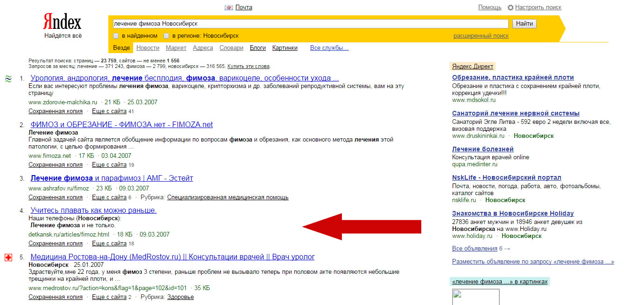Click the red cross icon beside result 5
Screen dimensions: 624x305
8,258
